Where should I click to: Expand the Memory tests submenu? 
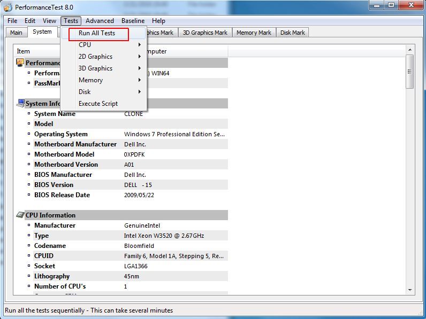coord(104,80)
